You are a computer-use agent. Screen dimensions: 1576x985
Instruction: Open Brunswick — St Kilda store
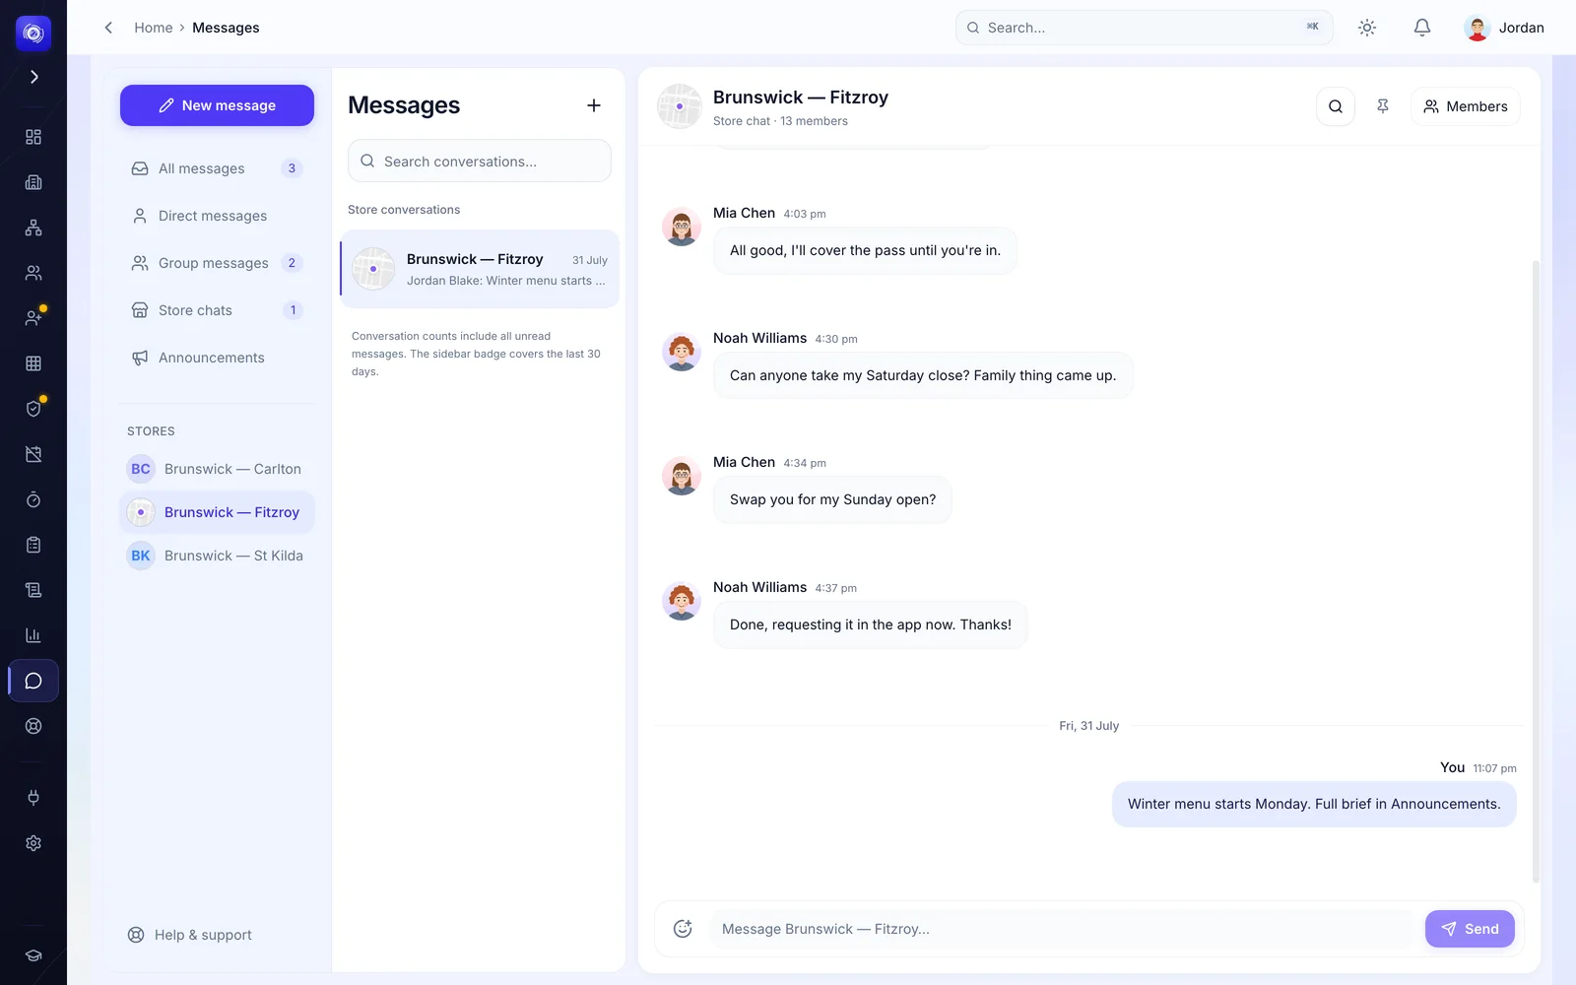(x=217, y=556)
